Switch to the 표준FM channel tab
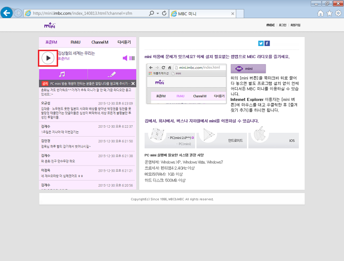344x261 pixels. [x=51, y=42]
